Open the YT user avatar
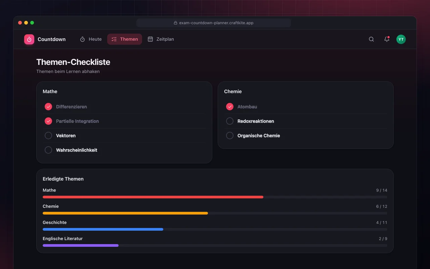Screen dimensions: 430x269 (401, 39)
